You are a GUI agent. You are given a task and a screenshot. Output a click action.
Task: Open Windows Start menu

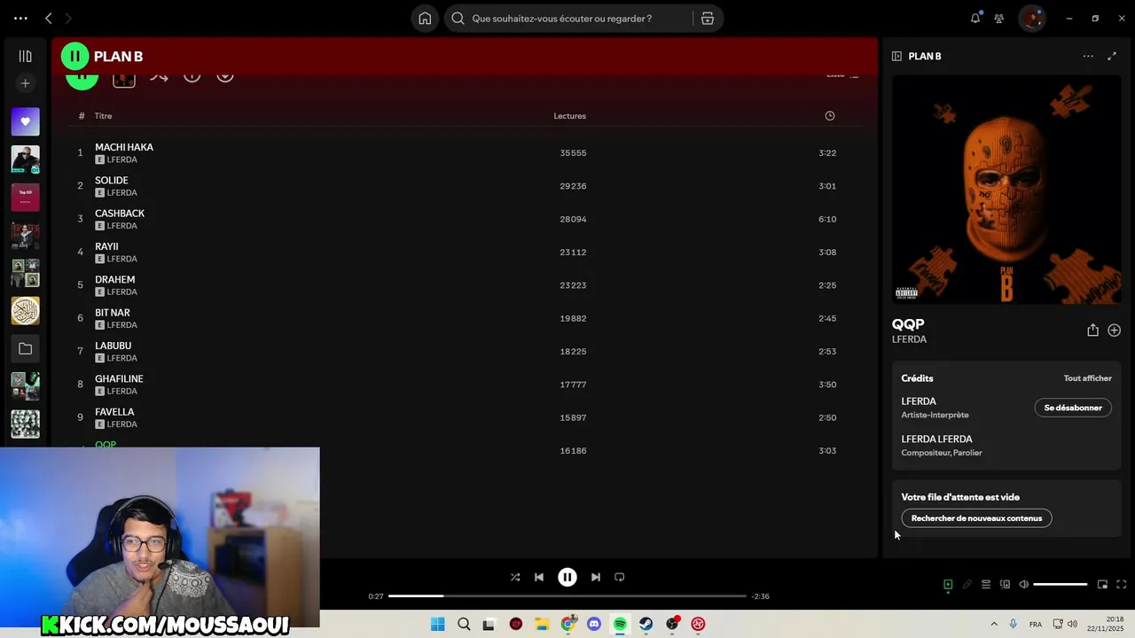click(437, 624)
